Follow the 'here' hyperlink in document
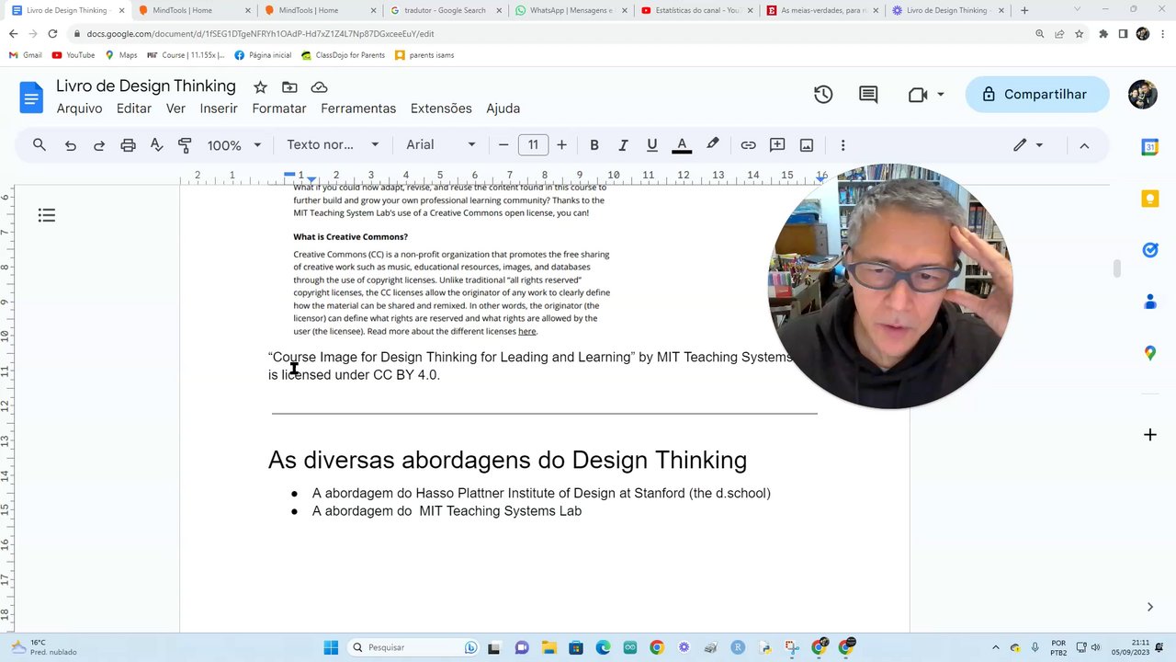Screen dimensions: 1176x662 526,331
